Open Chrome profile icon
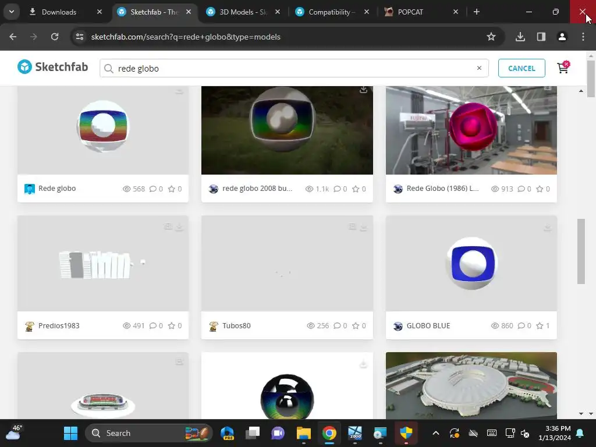 (x=562, y=37)
